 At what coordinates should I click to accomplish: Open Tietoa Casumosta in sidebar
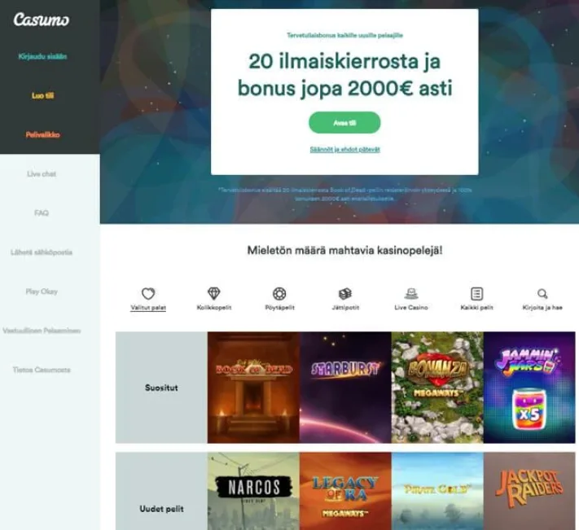pos(42,370)
